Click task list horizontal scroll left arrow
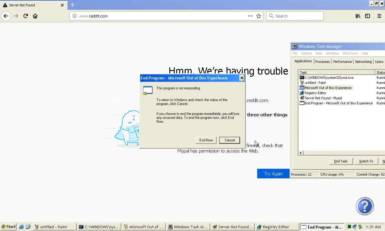The width and height of the screenshot is (385, 231). (300, 153)
